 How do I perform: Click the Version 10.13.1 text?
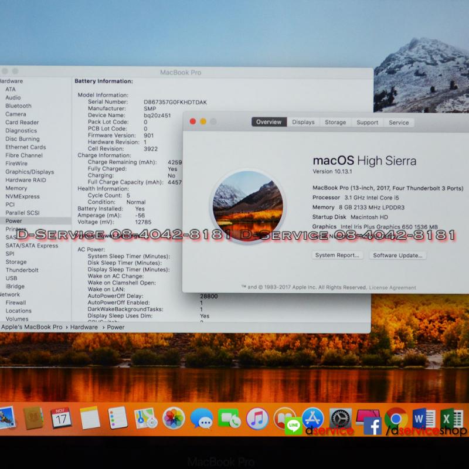point(332,172)
